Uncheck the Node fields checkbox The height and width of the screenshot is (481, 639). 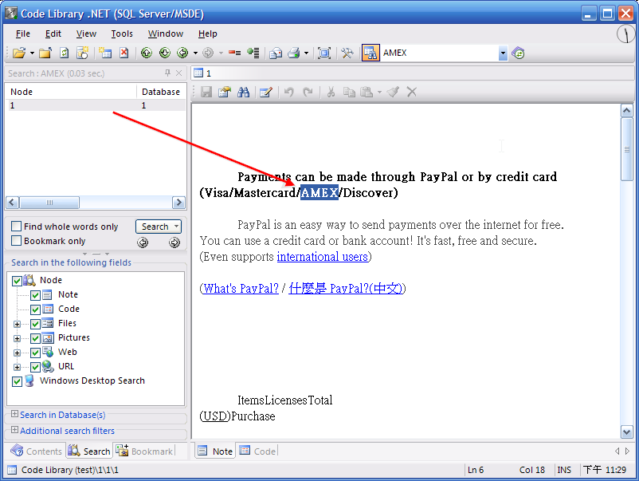[x=17, y=281]
